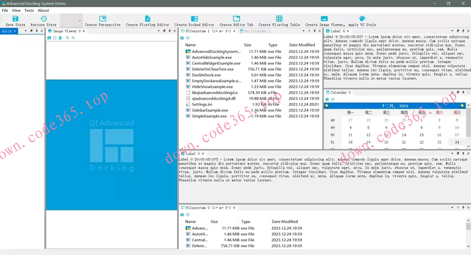471x255 pixels.
Task: Sort files by Date Modified column header
Action: point(302,45)
